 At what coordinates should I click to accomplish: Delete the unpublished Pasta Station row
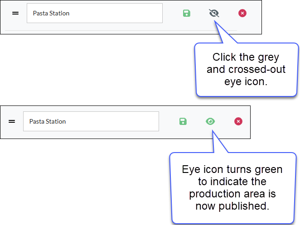pos(242,13)
